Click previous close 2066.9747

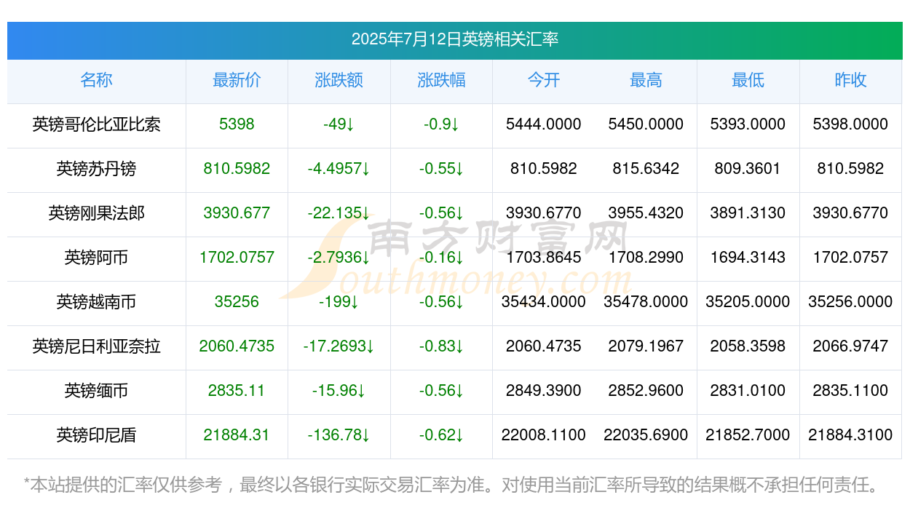(850, 346)
